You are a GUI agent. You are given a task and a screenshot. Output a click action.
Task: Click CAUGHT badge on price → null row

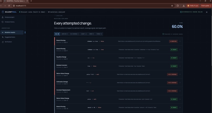[x=174, y=99]
